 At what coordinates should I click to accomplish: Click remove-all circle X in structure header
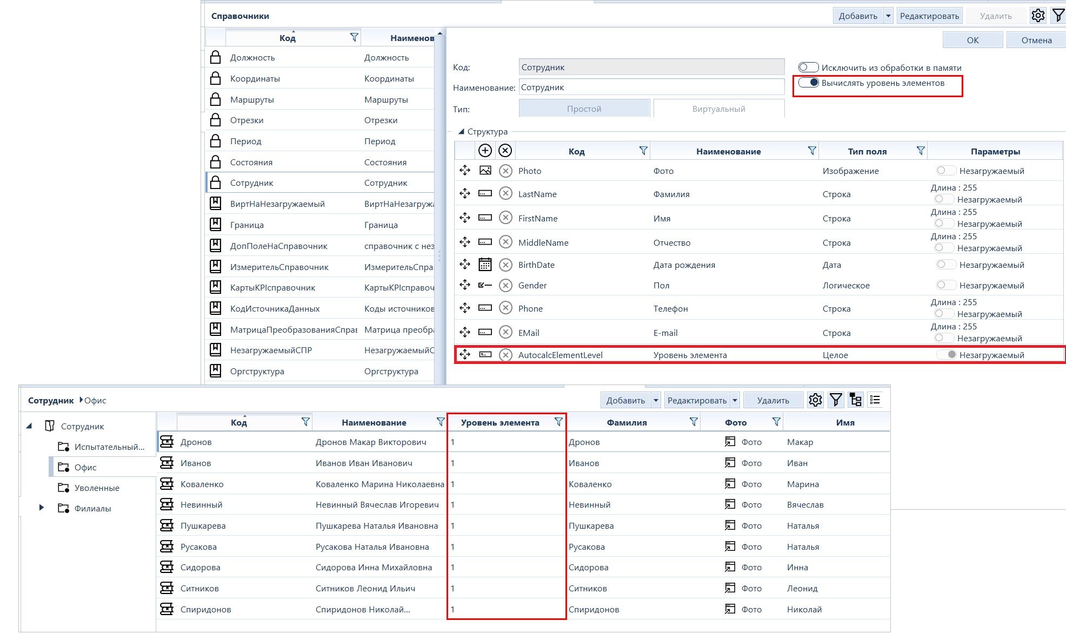(x=505, y=151)
